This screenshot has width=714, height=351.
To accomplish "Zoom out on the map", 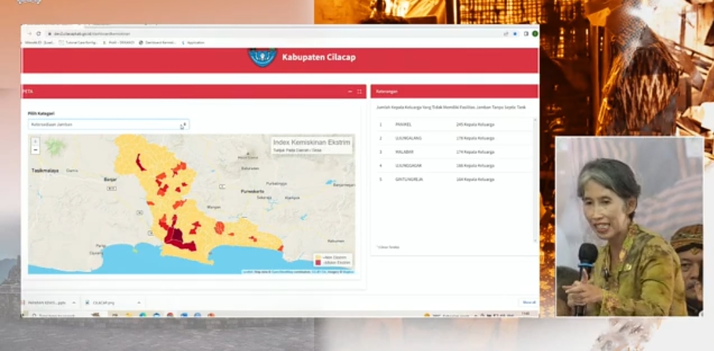I will 35,150.
